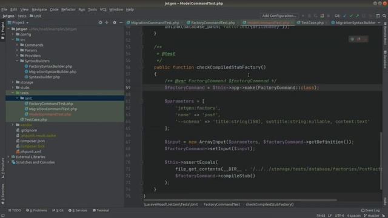Open the Refactor menu
The width and height of the screenshot is (388, 218).
[x=69, y=10]
